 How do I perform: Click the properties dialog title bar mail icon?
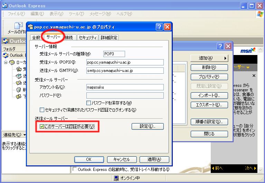pos(30,27)
